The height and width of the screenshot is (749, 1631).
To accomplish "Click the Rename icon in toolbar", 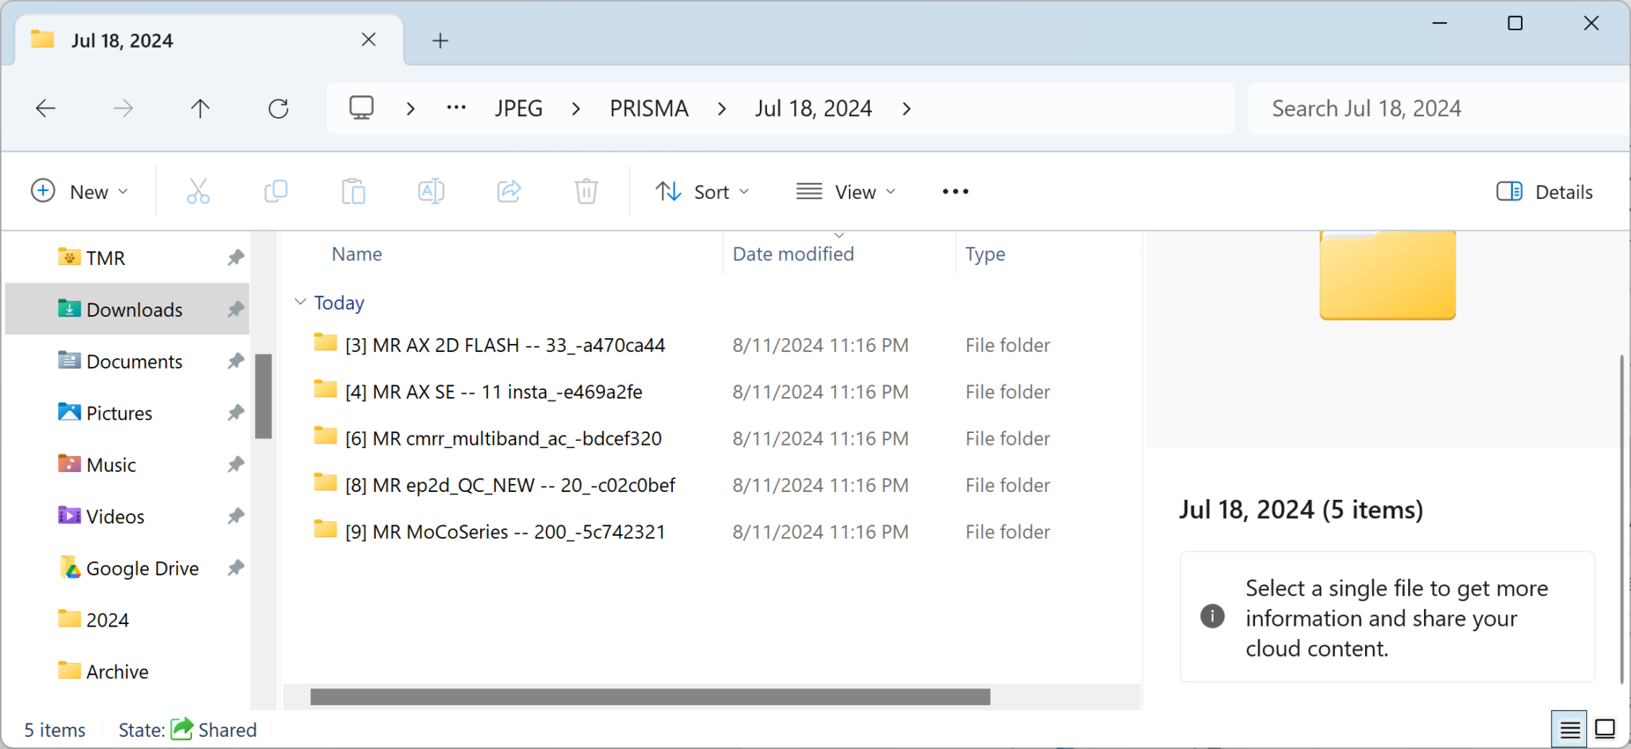I will click(x=431, y=192).
